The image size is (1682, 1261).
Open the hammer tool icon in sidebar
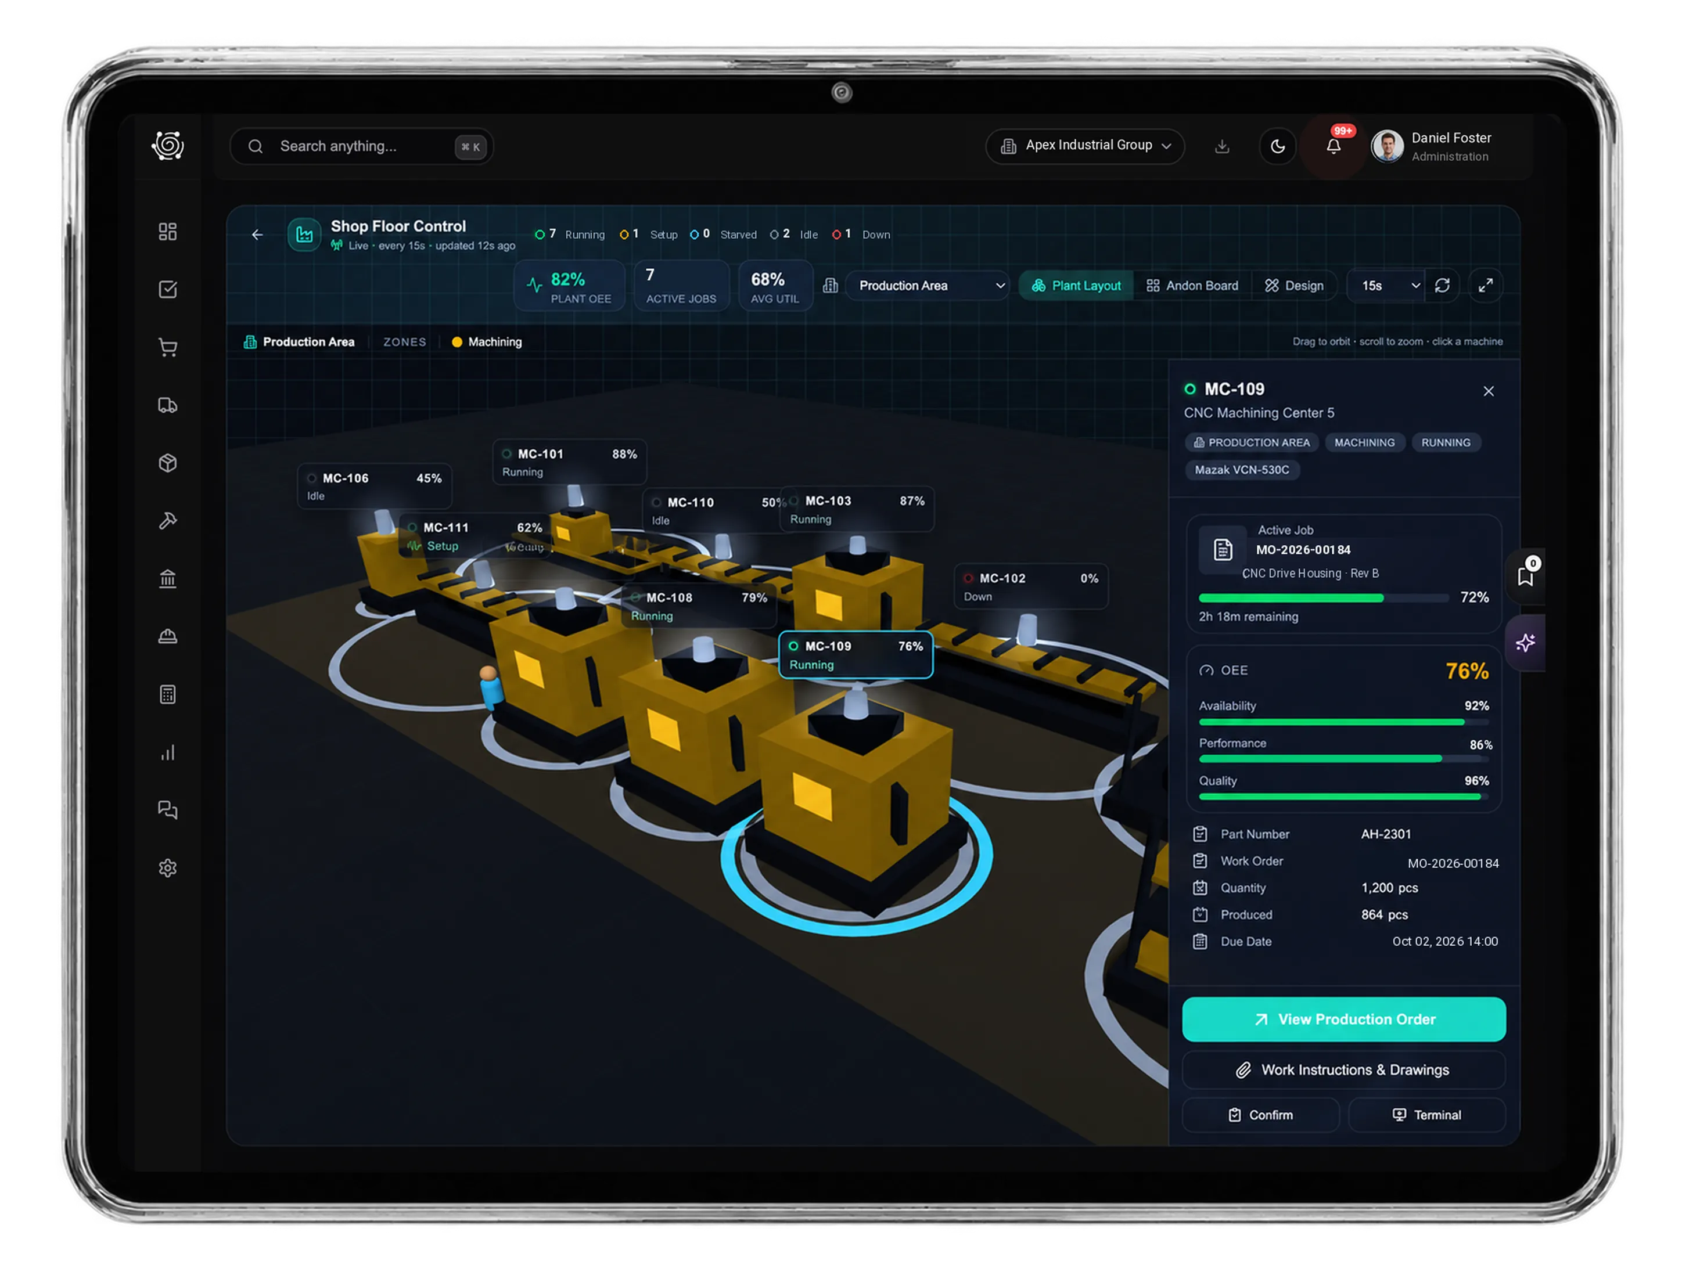pos(167,521)
